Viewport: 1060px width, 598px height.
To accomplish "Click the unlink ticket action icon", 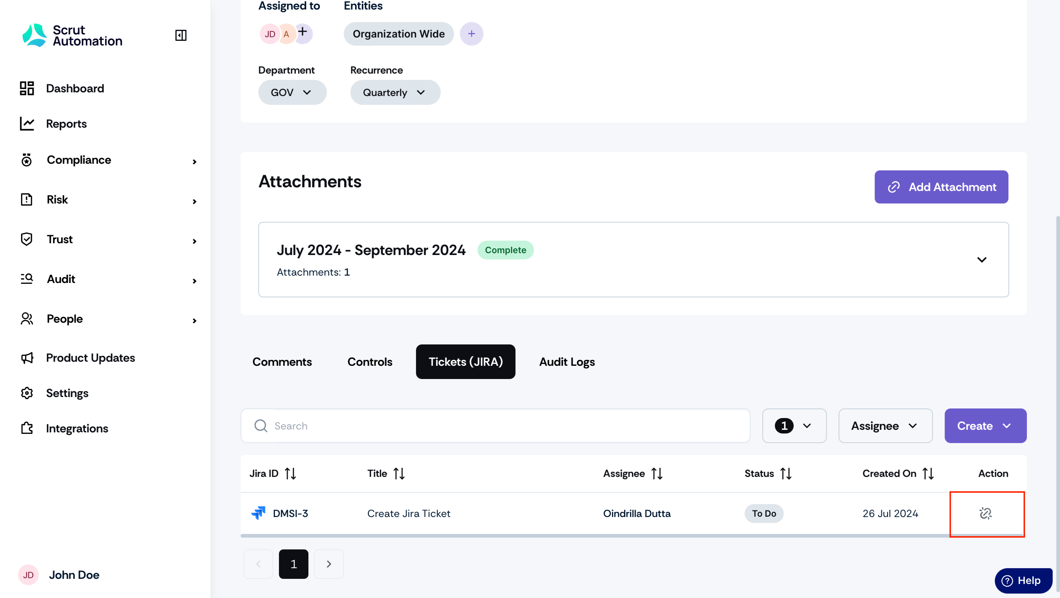I will point(985,513).
